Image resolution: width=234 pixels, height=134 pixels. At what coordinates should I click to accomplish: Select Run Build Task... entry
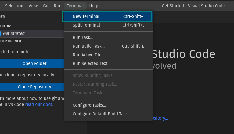pyautogui.click(x=109, y=46)
